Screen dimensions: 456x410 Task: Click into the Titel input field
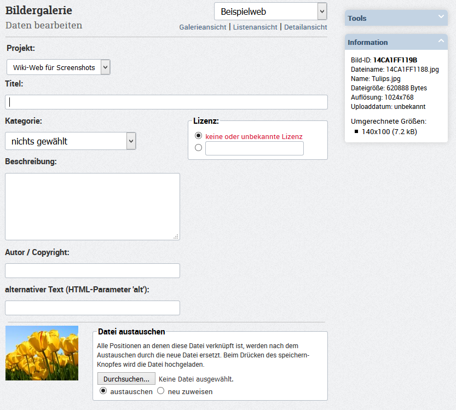pos(166,102)
